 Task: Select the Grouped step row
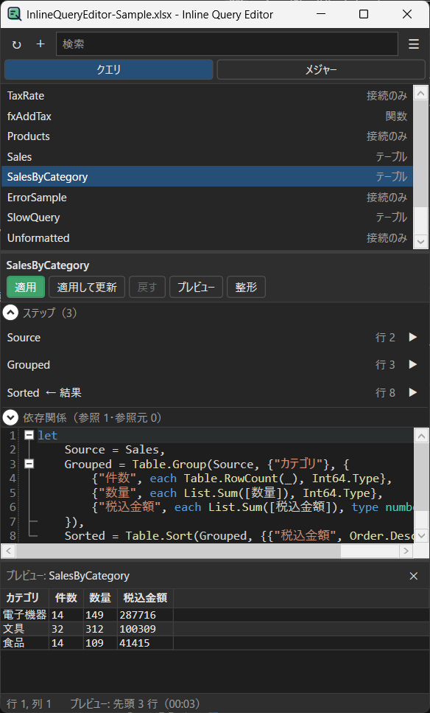[214, 365]
